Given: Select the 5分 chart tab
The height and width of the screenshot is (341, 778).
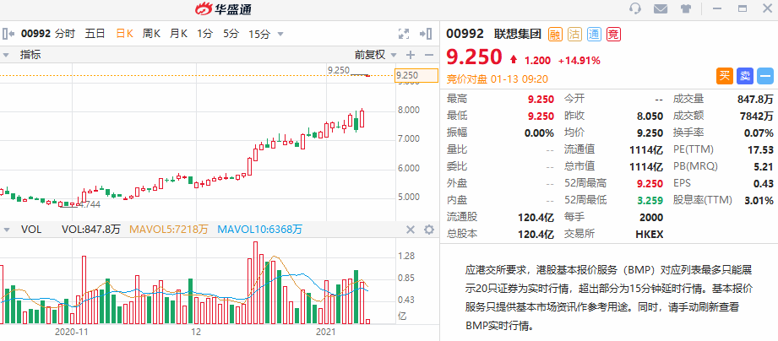Looking at the screenshot, I should pyautogui.click(x=231, y=34).
